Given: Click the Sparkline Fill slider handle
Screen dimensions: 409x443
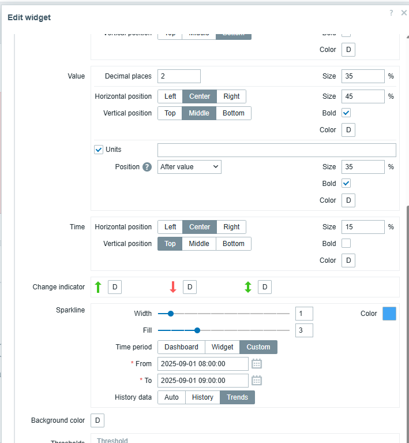Looking at the screenshot, I should coord(197,330).
